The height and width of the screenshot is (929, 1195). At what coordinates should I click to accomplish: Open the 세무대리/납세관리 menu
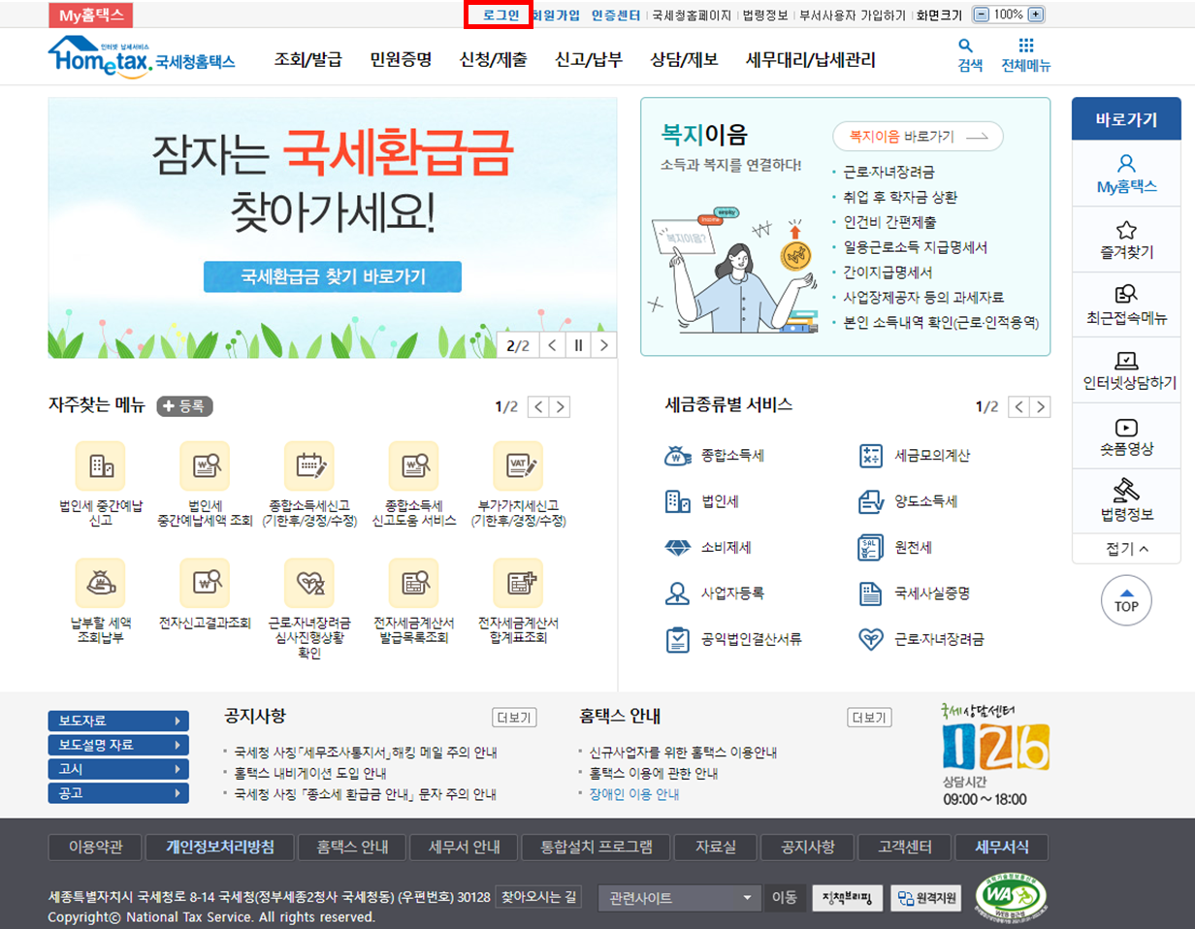pyautogui.click(x=811, y=60)
